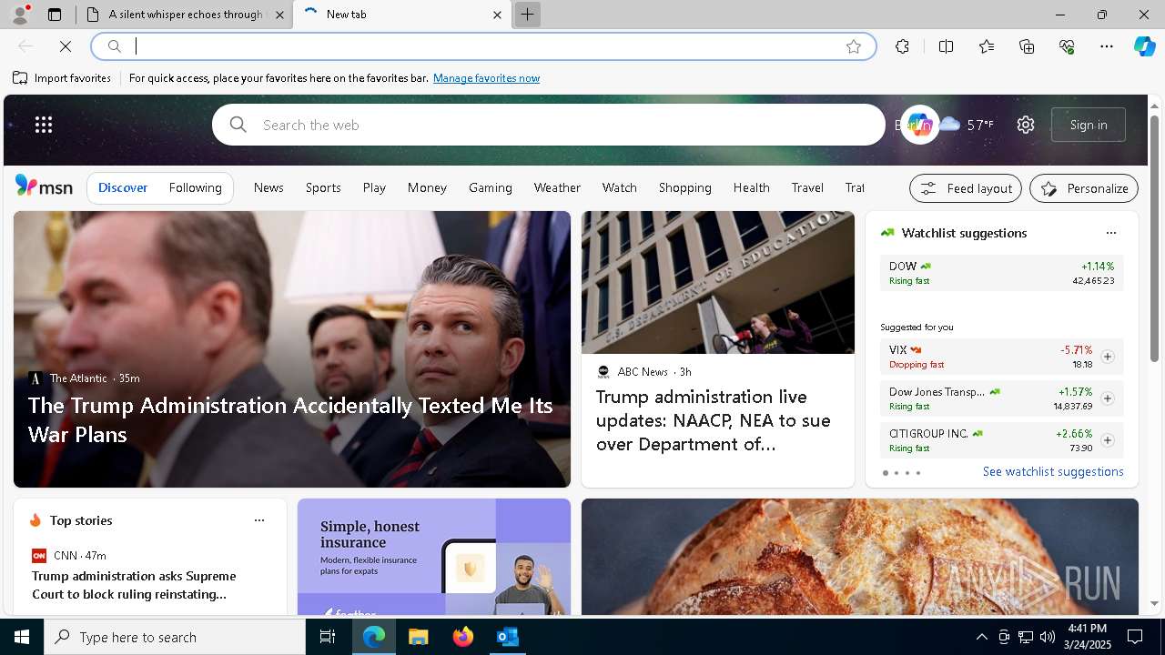
Task: Open the tab actions menu icon
Action: pos(55,15)
